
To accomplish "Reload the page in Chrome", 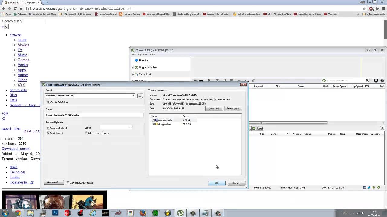I will [x=15, y=8].
